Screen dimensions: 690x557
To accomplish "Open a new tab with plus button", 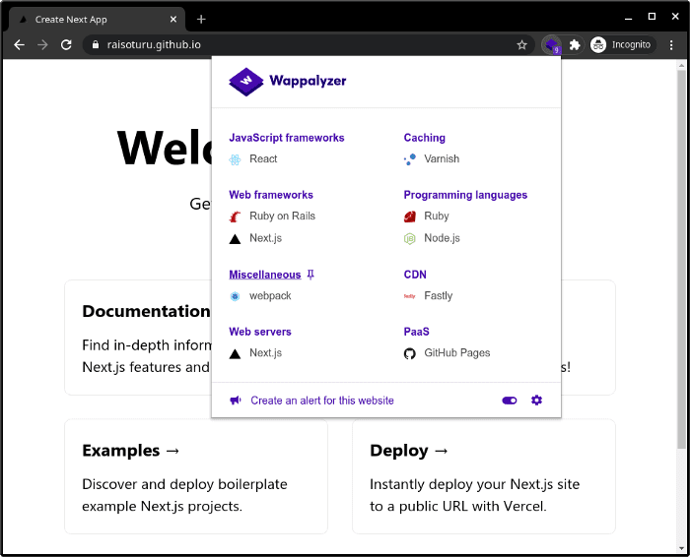I will pyautogui.click(x=201, y=20).
